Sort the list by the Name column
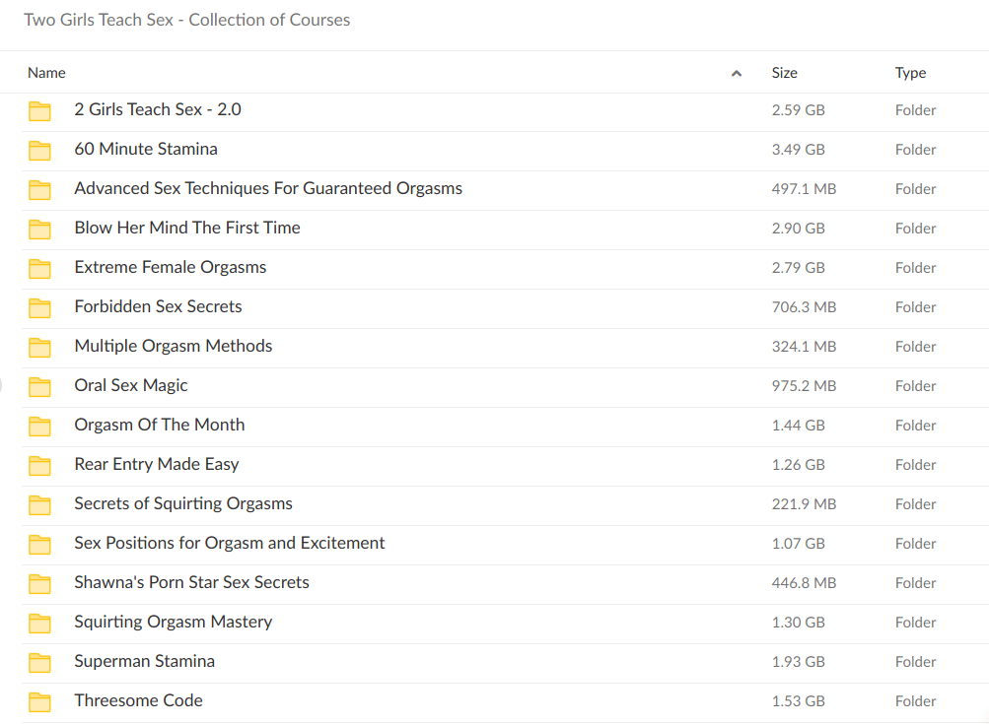 (x=46, y=73)
